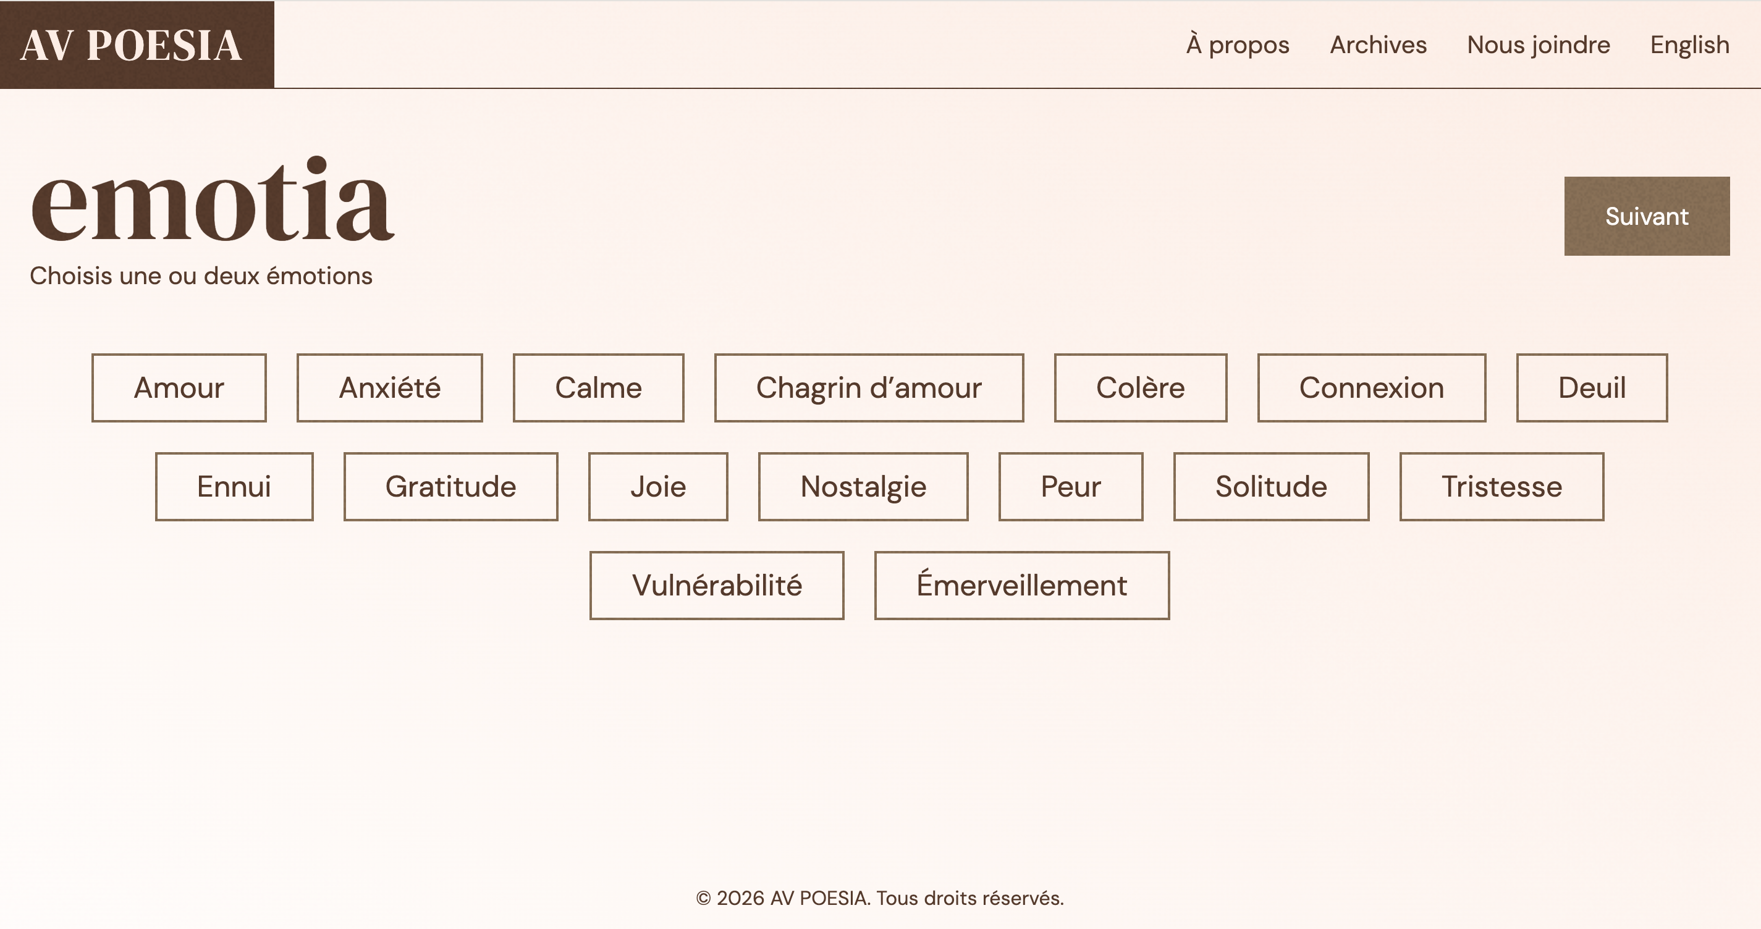Open the À propos page
Viewport: 1761px width, 929px height.
[1238, 45]
